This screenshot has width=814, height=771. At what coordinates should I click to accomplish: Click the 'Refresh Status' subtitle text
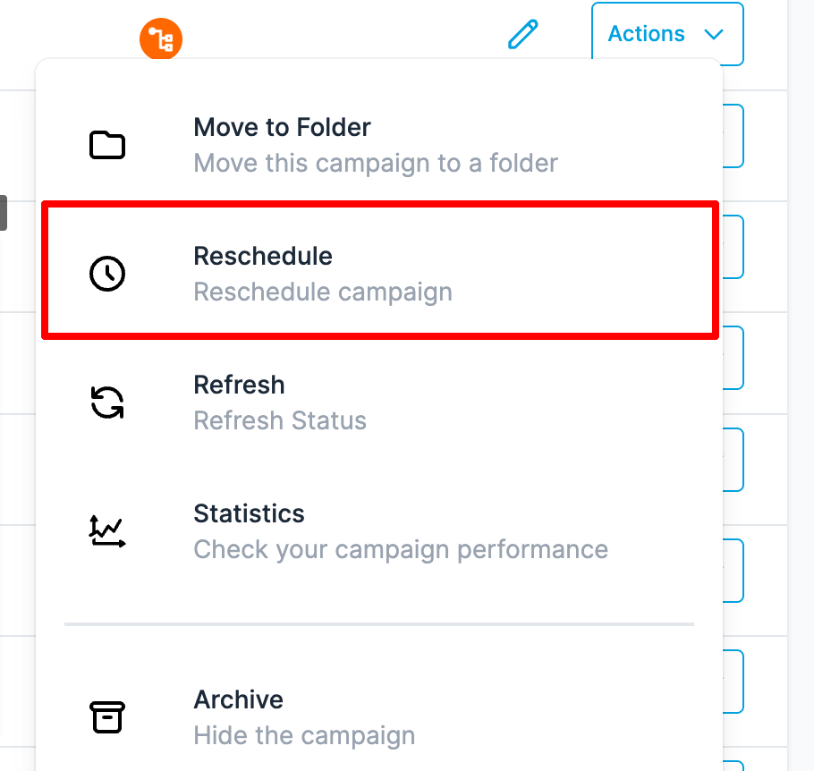coord(280,420)
